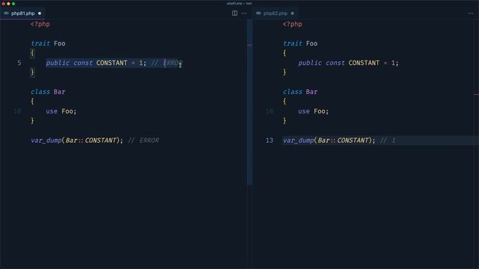Click the split editor icon in left pane
Image resolution: width=479 pixels, height=269 pixels.
[x=234, y=13]
